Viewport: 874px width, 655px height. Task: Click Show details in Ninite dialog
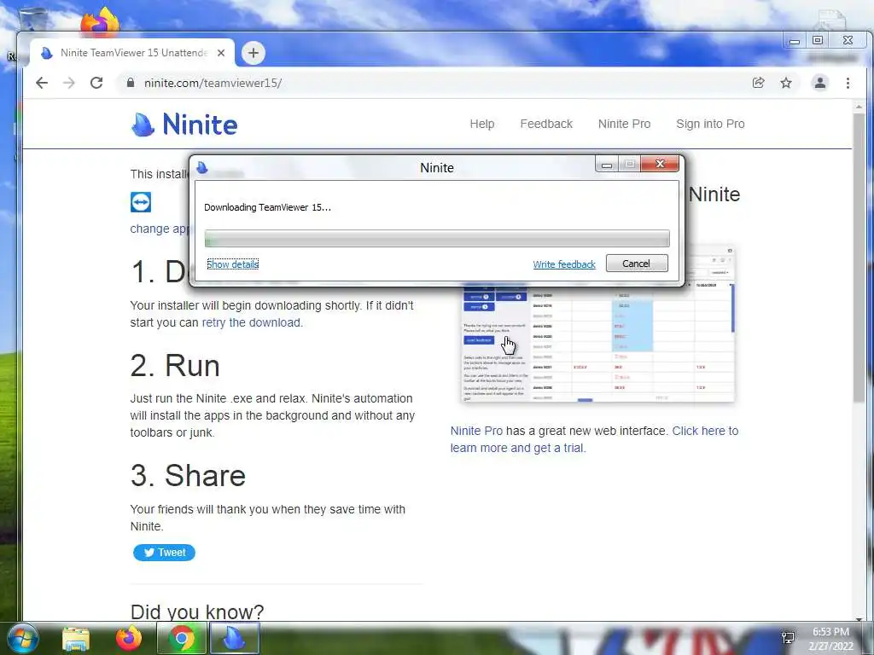pyautogui.click(x=232, y=264)
